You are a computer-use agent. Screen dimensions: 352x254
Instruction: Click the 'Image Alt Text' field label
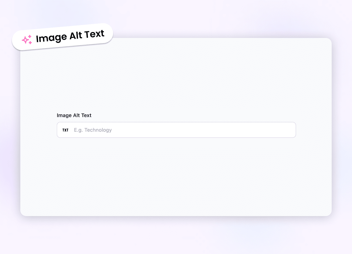[74, 115]
